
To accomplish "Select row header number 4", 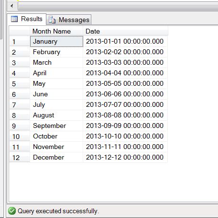I will [20, 73].
